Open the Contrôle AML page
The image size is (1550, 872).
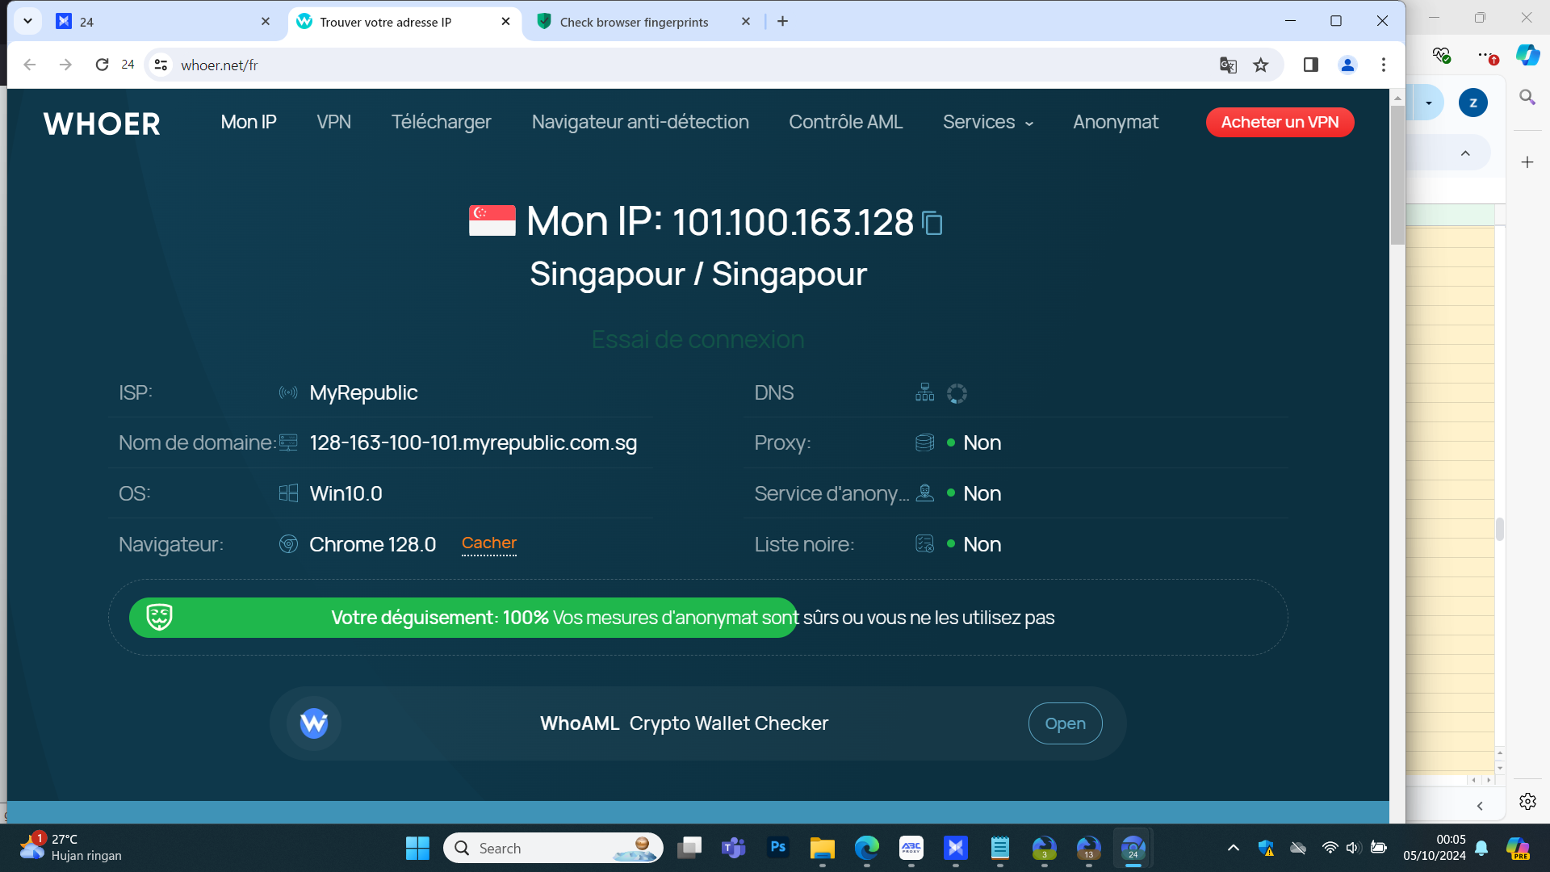tap(846, 123)
